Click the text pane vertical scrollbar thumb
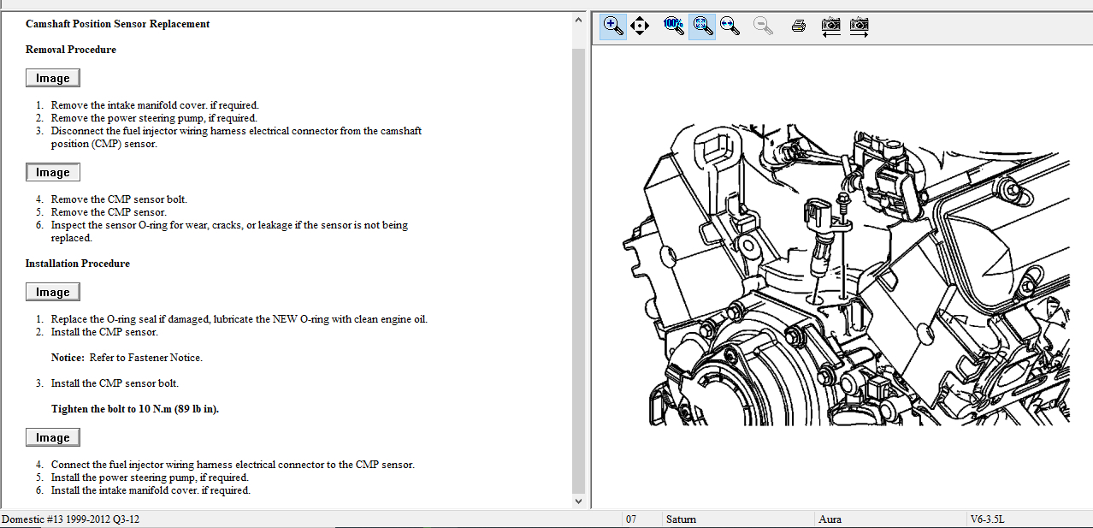 click(578, 270)
